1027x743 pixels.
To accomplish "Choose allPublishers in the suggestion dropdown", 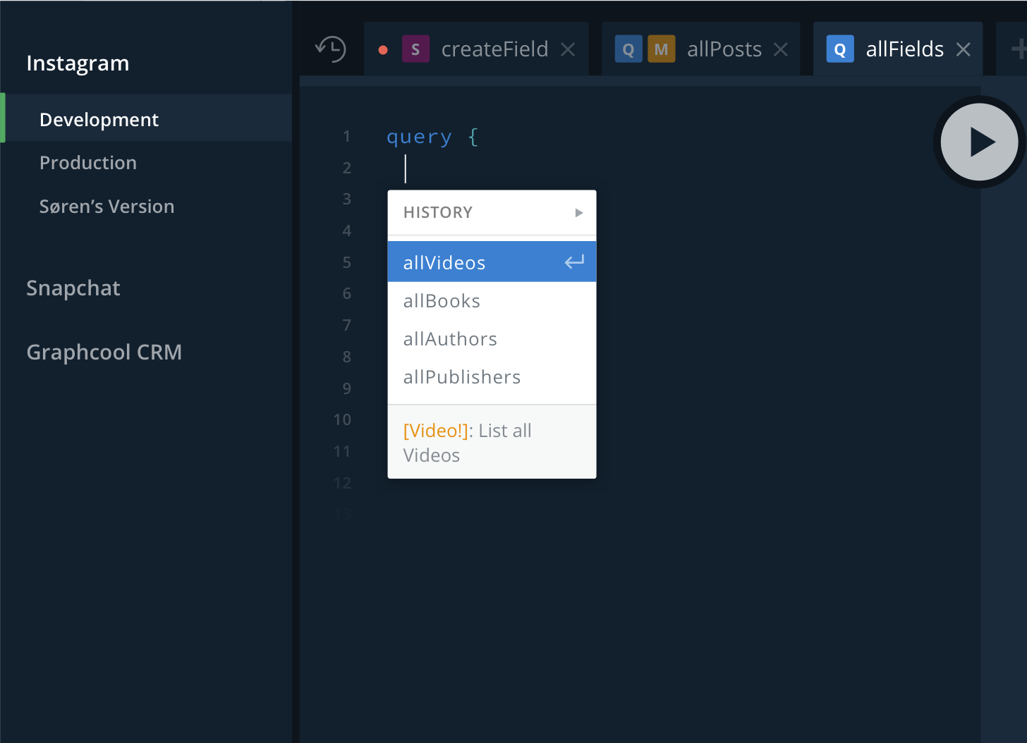I will coord(461,377).
